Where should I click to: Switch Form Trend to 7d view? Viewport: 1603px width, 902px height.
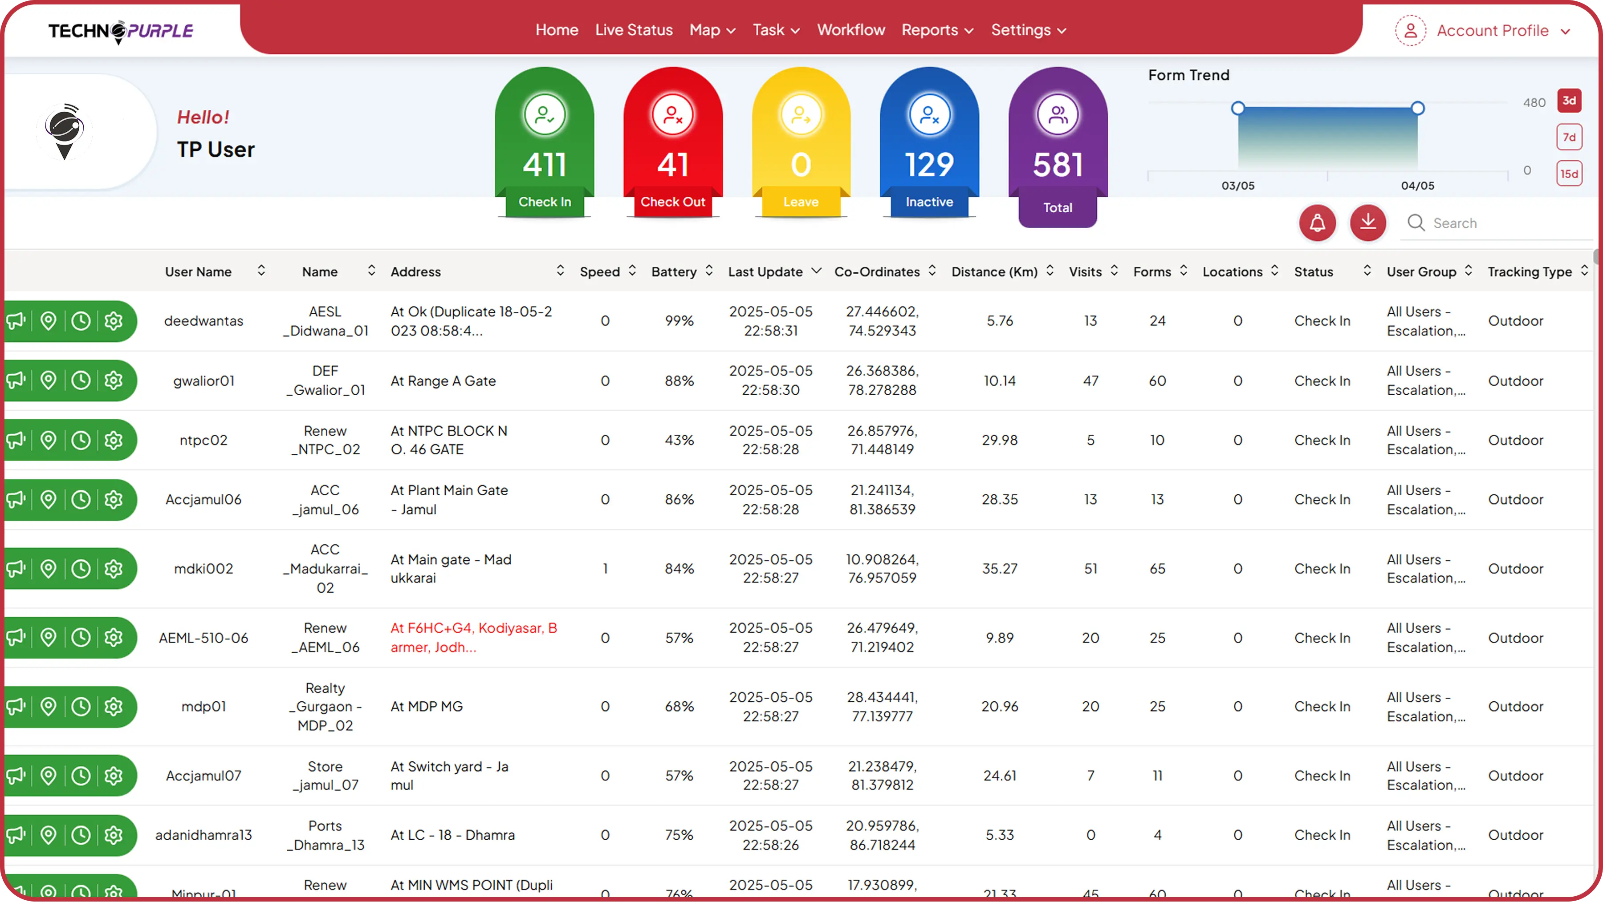[x=1570, y=137]
